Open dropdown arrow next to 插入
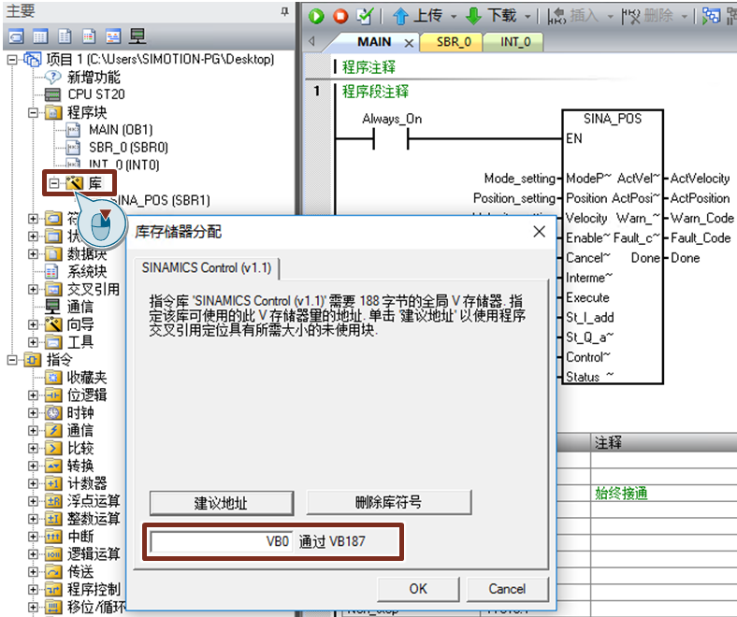Viewport: 737px width, 617px height. tap(610, 17)
